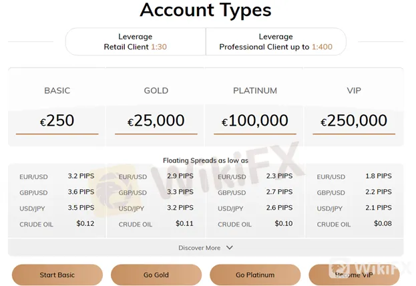Select the Retail Client leverage tab
Screen dimensions: 416x286
[x=136, y=41]
